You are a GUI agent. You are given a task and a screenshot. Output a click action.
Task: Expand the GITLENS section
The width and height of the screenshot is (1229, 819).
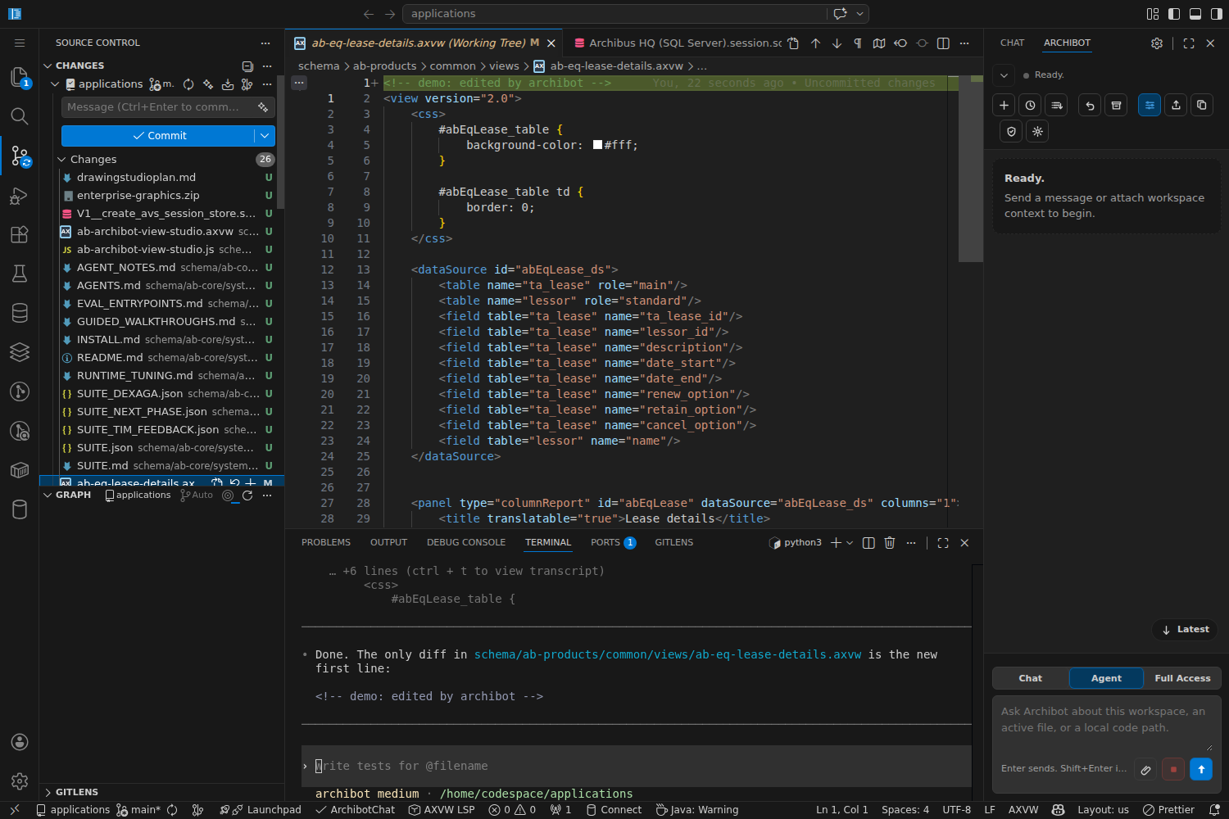click(x=48, y=792)
